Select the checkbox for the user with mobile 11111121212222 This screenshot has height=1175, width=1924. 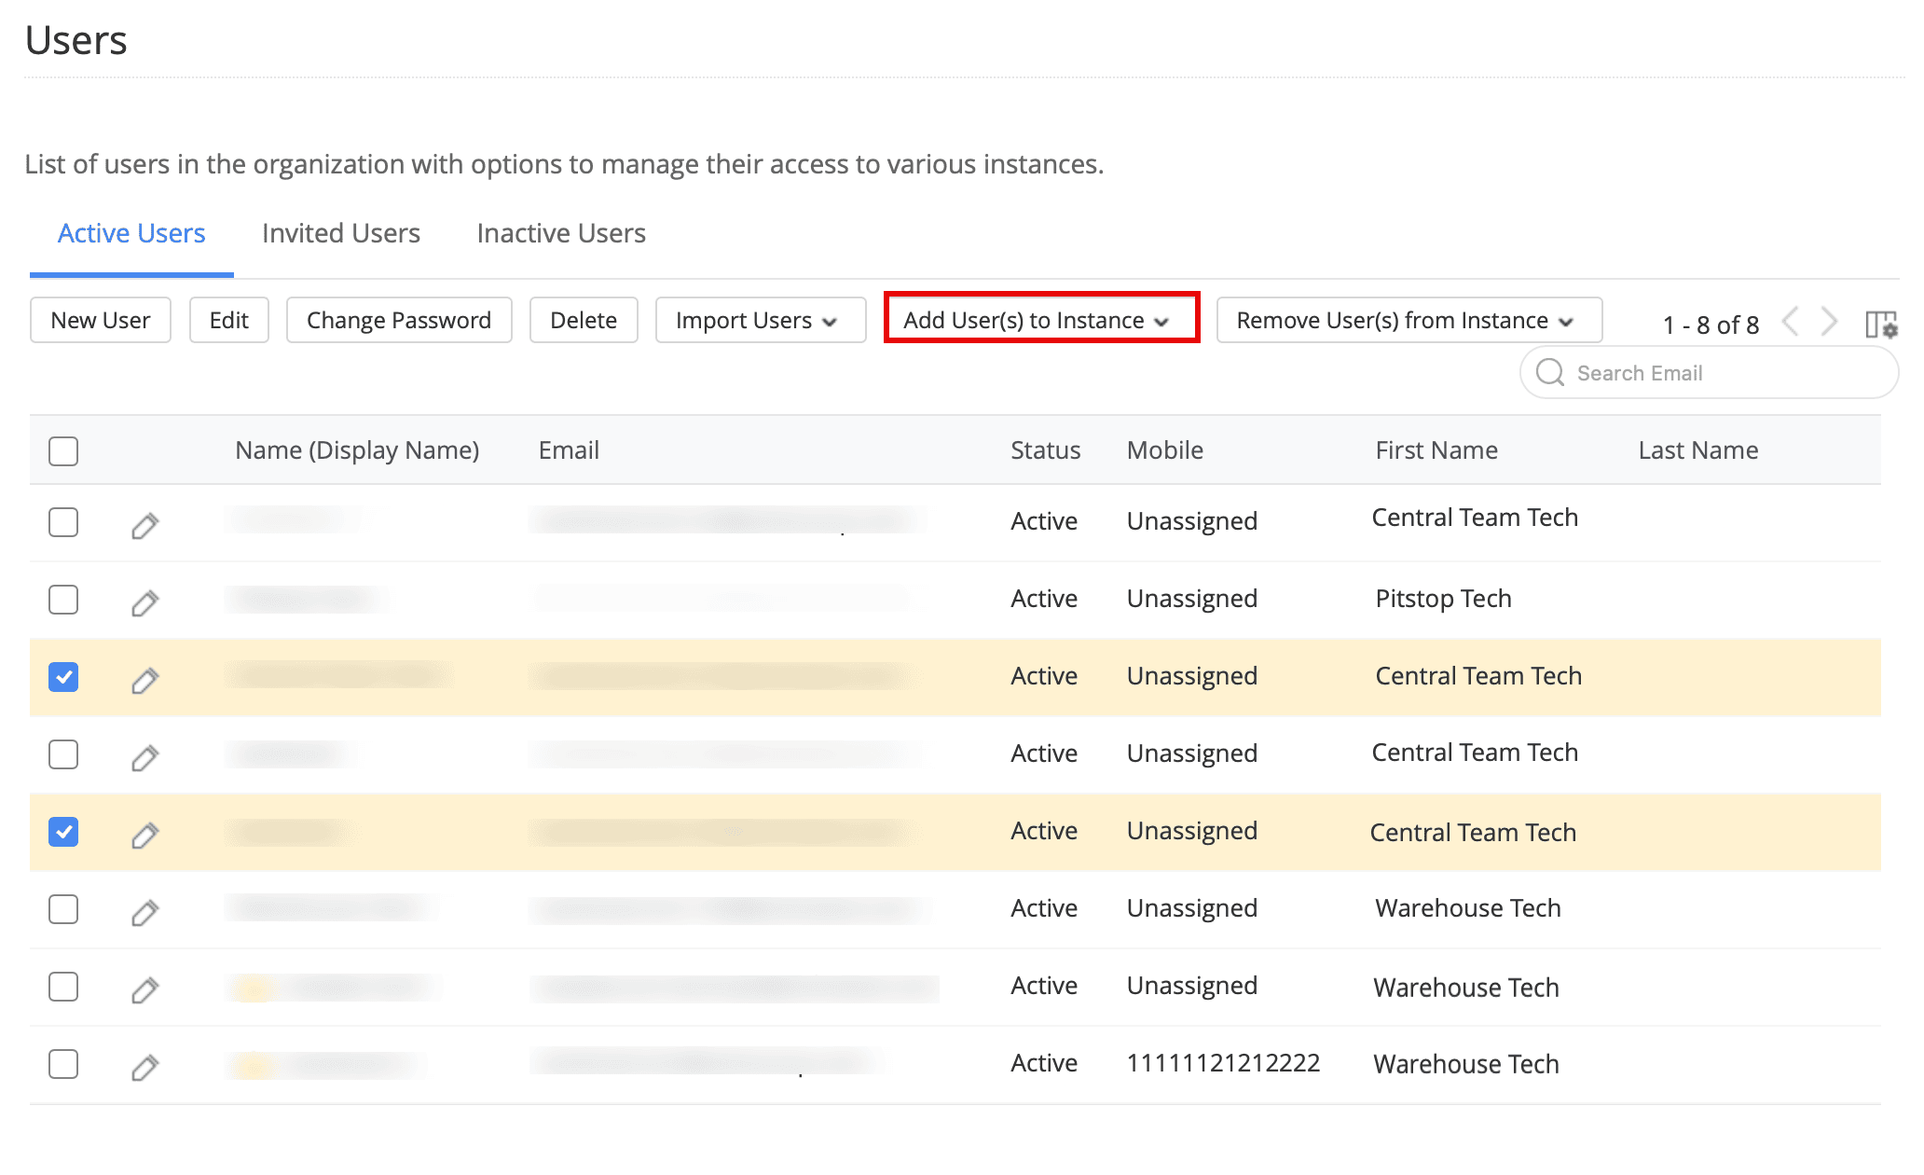(63, 1063)
